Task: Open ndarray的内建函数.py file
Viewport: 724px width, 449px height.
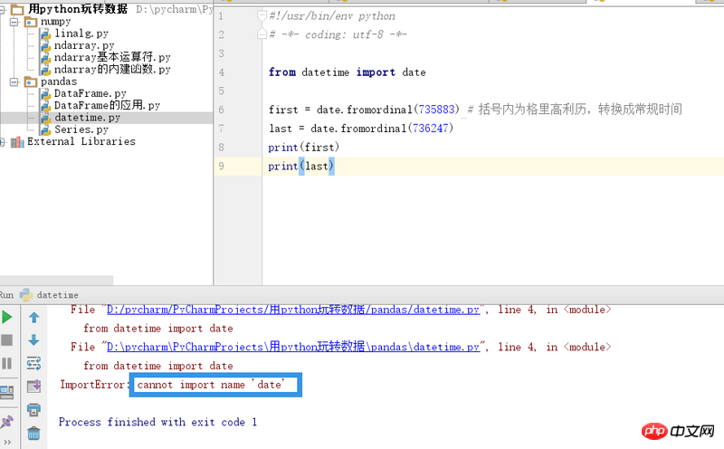Action: pyautogui.click(x=112, y=70)
